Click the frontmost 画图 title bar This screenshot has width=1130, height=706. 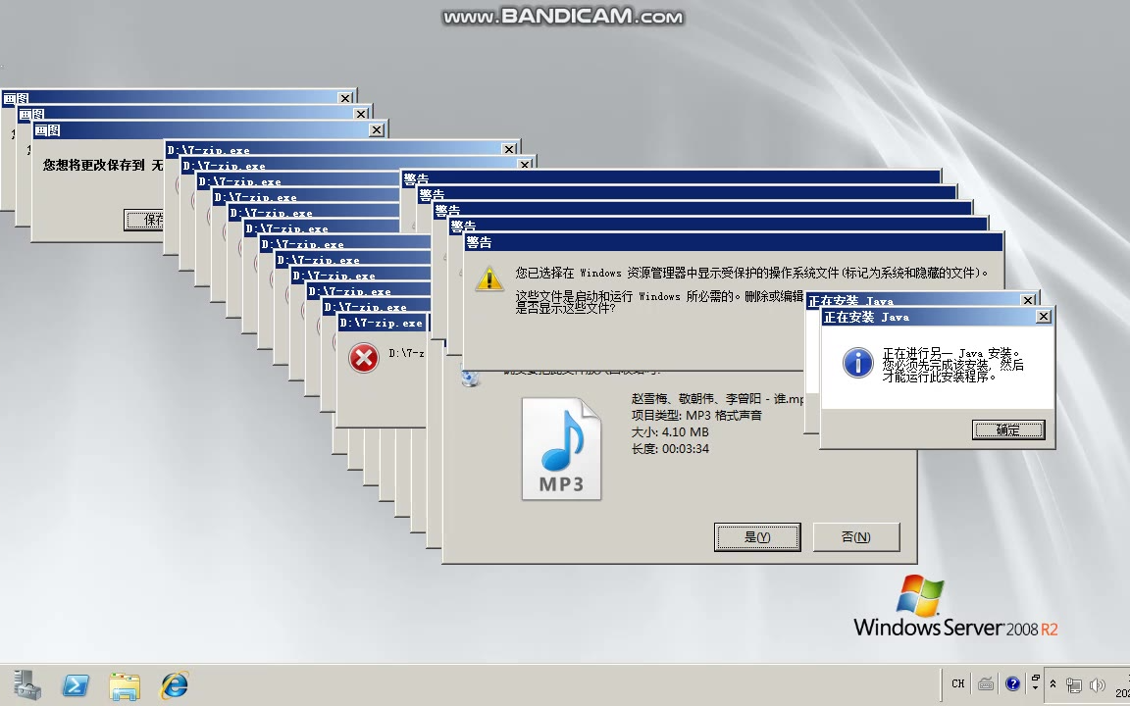coord(210,129)
